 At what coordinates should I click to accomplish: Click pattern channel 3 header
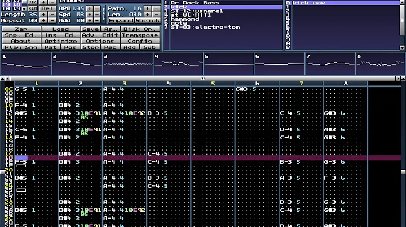(125, 84)
